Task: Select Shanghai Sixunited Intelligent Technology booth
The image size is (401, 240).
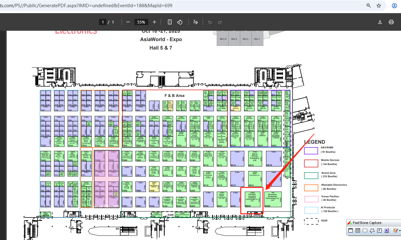Action: pos(253,200)
